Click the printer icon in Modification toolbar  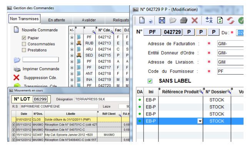[x=184, y=20]
